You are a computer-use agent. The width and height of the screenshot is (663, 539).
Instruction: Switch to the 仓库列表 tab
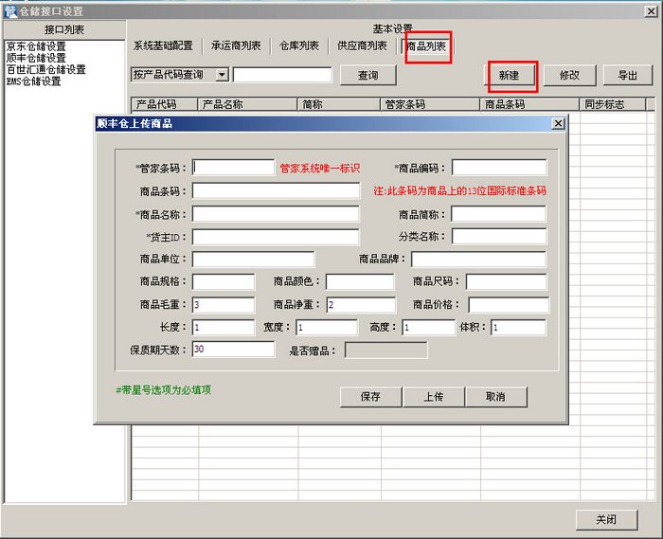(x=299, y=45)
